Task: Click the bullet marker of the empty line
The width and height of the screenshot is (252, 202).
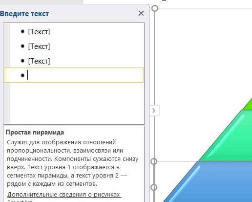Action: point(22,75)
